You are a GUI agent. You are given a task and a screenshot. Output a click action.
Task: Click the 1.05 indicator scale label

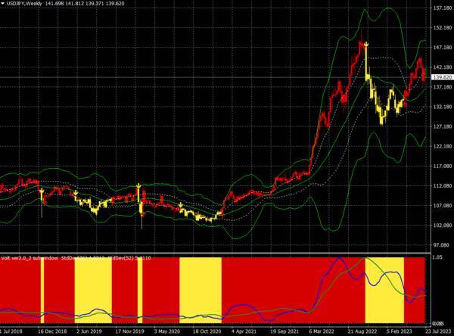(437, 257)
